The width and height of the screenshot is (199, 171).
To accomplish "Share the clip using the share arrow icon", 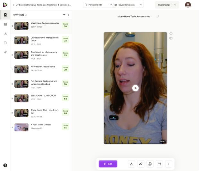I will (x=141, y=164).
